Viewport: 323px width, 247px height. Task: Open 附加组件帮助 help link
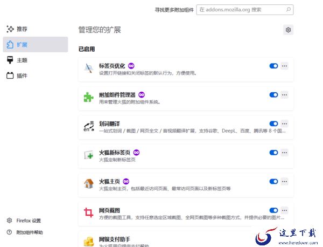(x=30, y=232)
